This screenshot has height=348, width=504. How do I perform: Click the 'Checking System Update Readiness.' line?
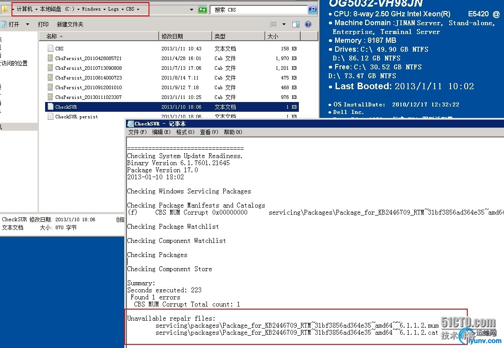(x=185, y=156)
